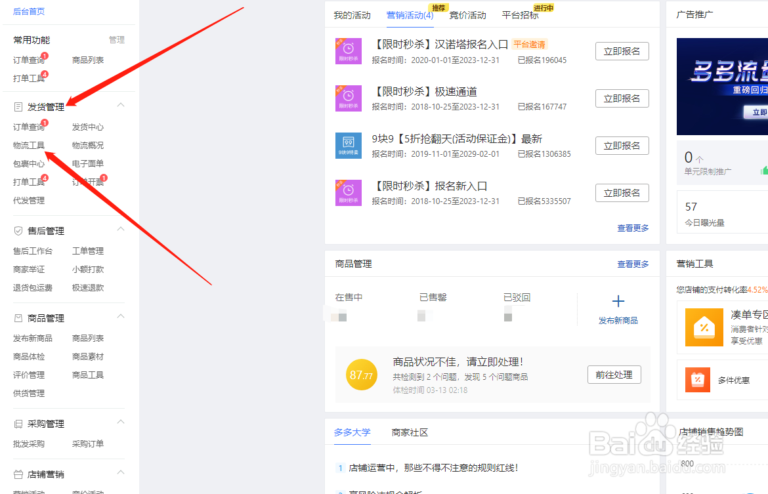Open 小额打款
The width and height of the screenshot is (768, 494).
click(88, 269)
